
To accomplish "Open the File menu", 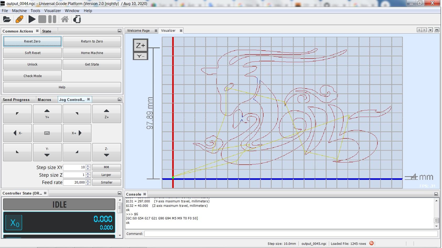I will tap(5, 11).
